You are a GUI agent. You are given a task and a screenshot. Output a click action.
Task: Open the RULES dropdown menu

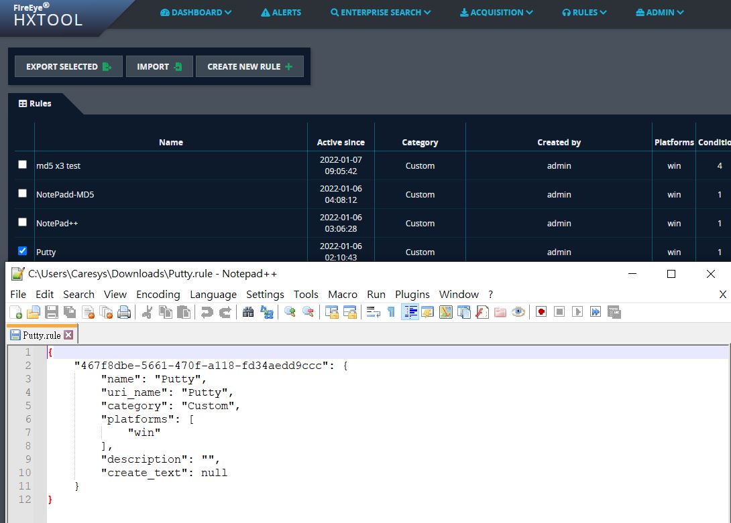[584, 11]
